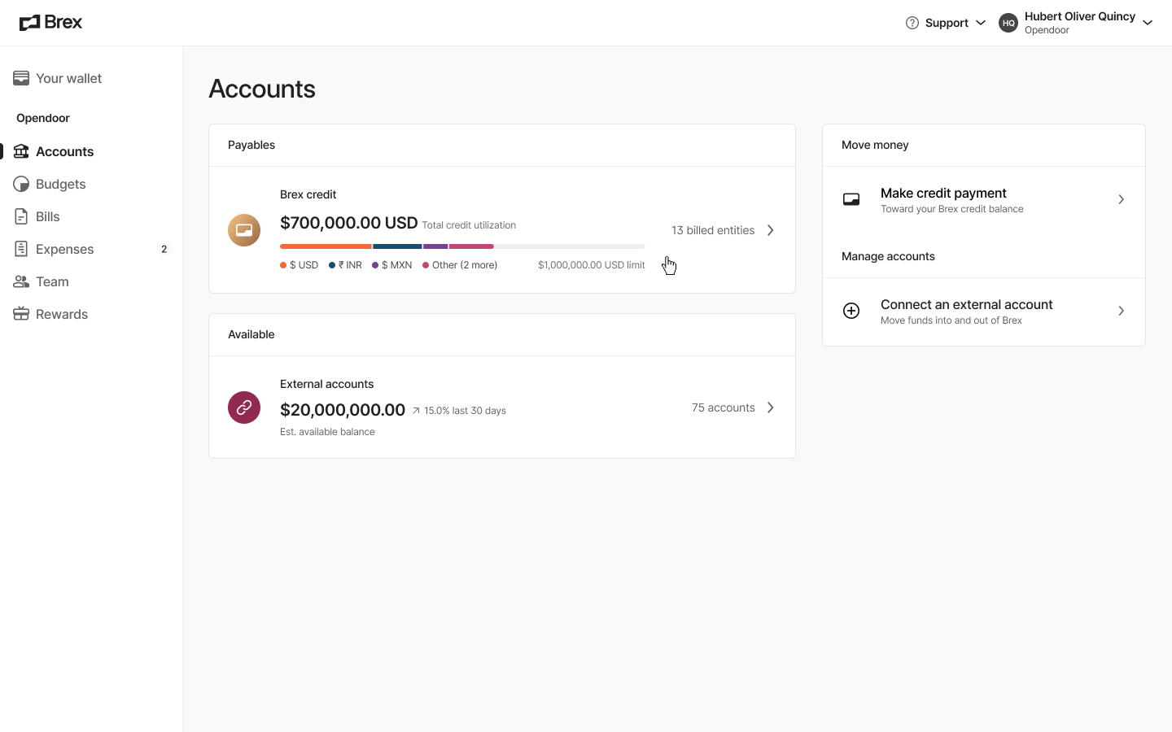Click the Support help question-mark icon
The height and width of the screenshot is (732, 1172).
coord(912,23)
